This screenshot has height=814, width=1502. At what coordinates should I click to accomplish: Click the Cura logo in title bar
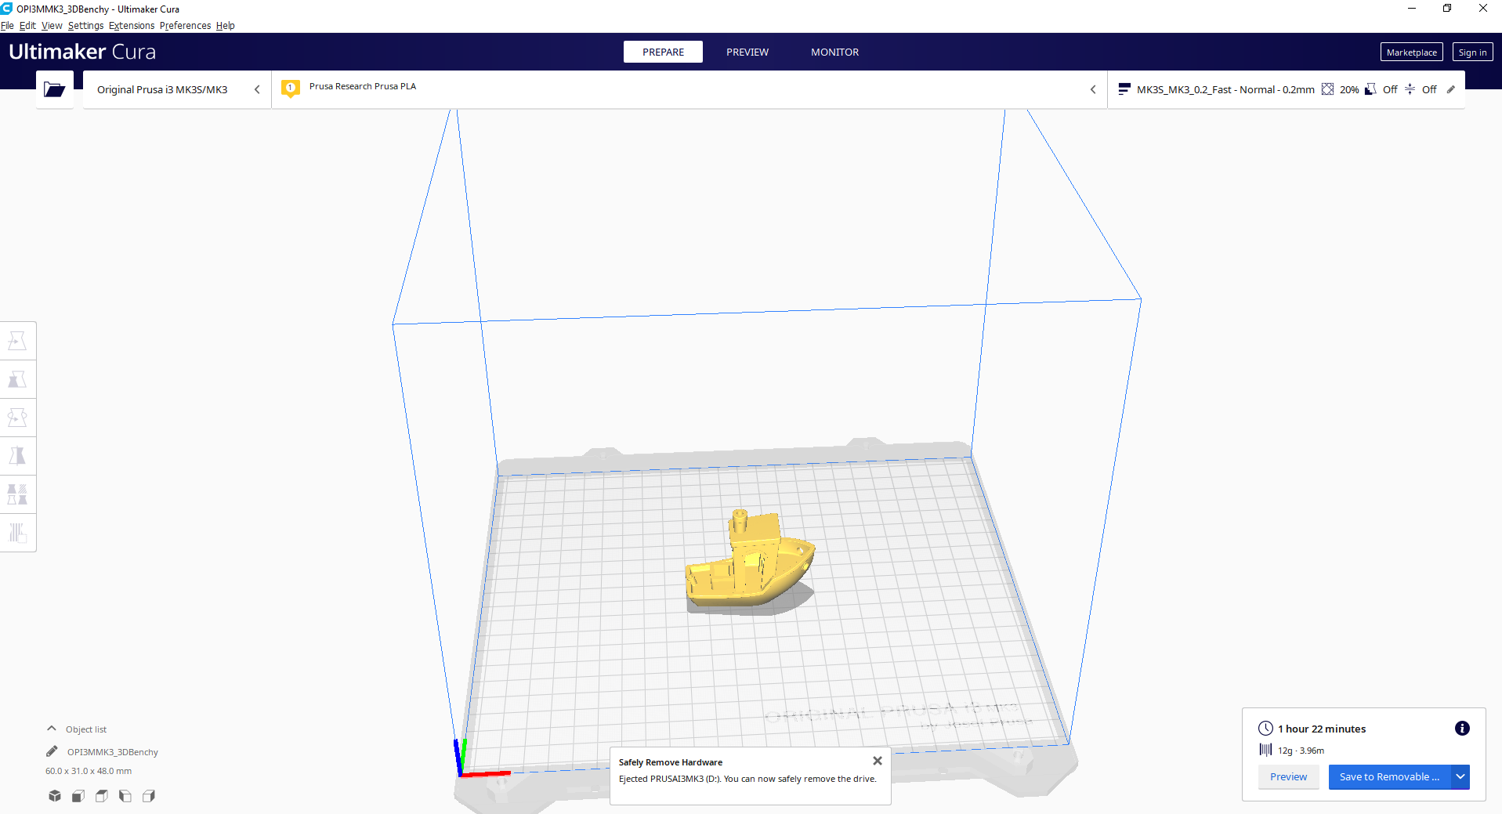[7, 9]
